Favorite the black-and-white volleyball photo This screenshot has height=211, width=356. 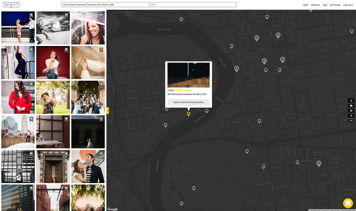point(66,15)
